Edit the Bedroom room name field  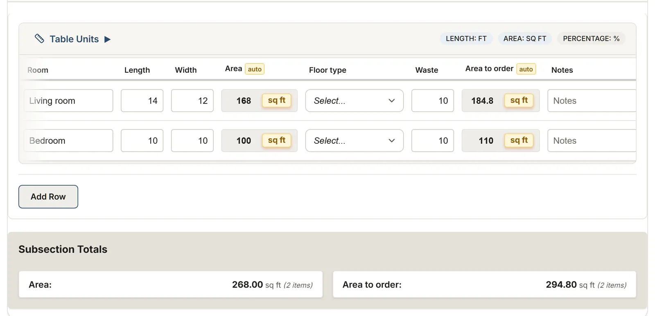pyautogui.click(x=68, y=140)
